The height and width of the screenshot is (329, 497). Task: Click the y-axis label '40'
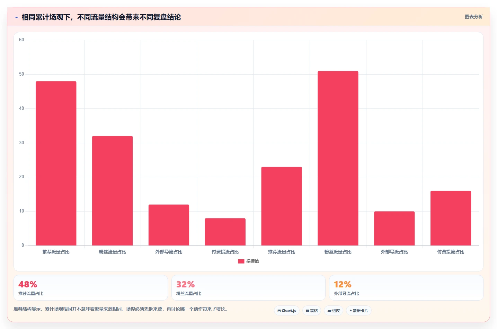(21, 109)
